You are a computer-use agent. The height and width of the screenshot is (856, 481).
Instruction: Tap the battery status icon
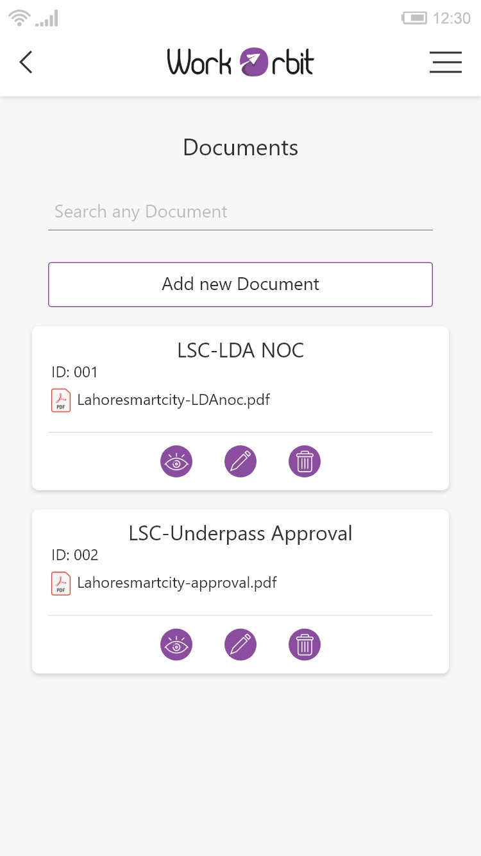(414, 18)
